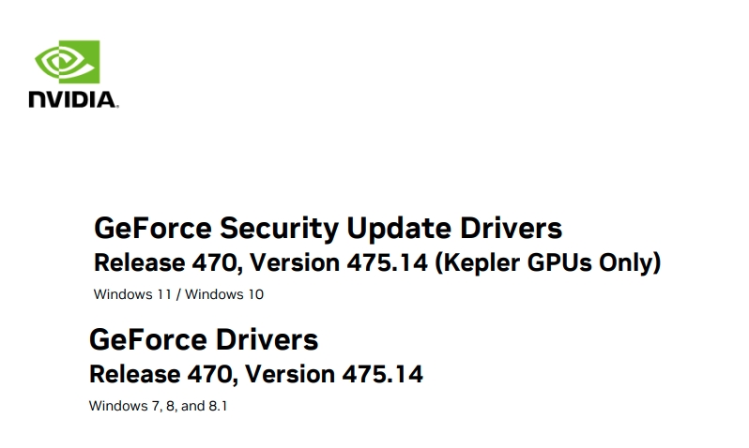This screenshot has height=448, width=749.
Task: Click "Drivers" at the end of the top heading
Action: pos(512,228)
